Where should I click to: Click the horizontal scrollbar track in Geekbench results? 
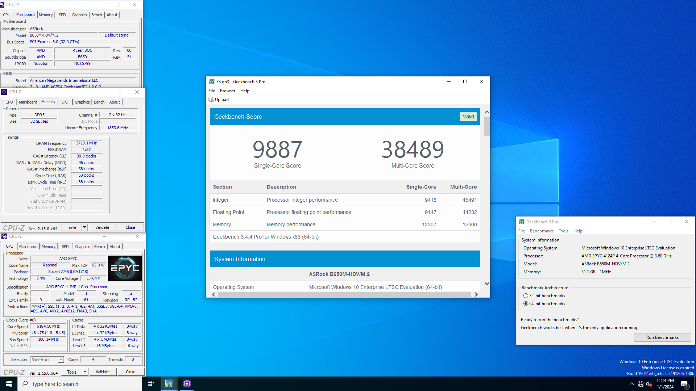coord(344,295)
